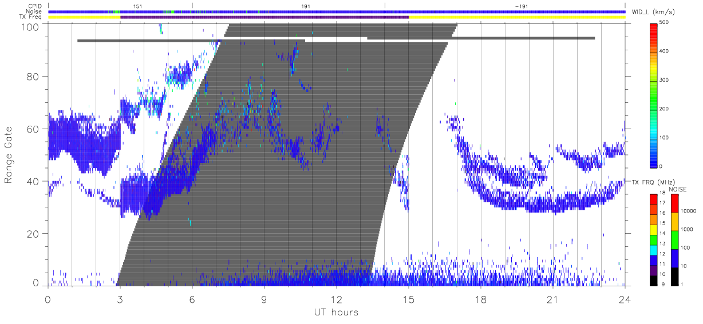The image size is (703, 324).
Task: Click the 1000 label on NOISE legend
Action: 687,228
